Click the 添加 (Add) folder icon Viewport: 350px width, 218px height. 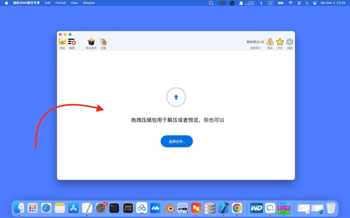(62, 42)
